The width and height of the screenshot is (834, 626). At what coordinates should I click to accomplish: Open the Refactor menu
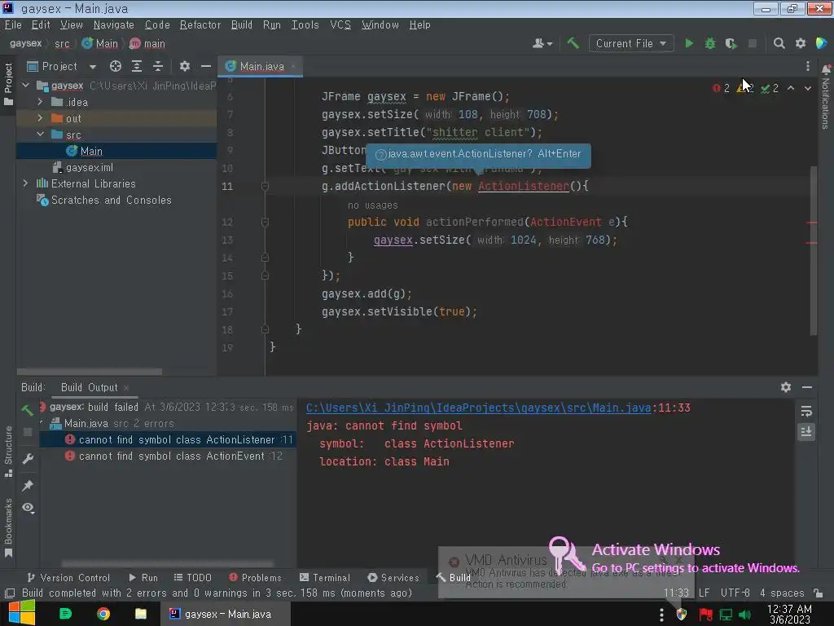click(x=200, y=25)
